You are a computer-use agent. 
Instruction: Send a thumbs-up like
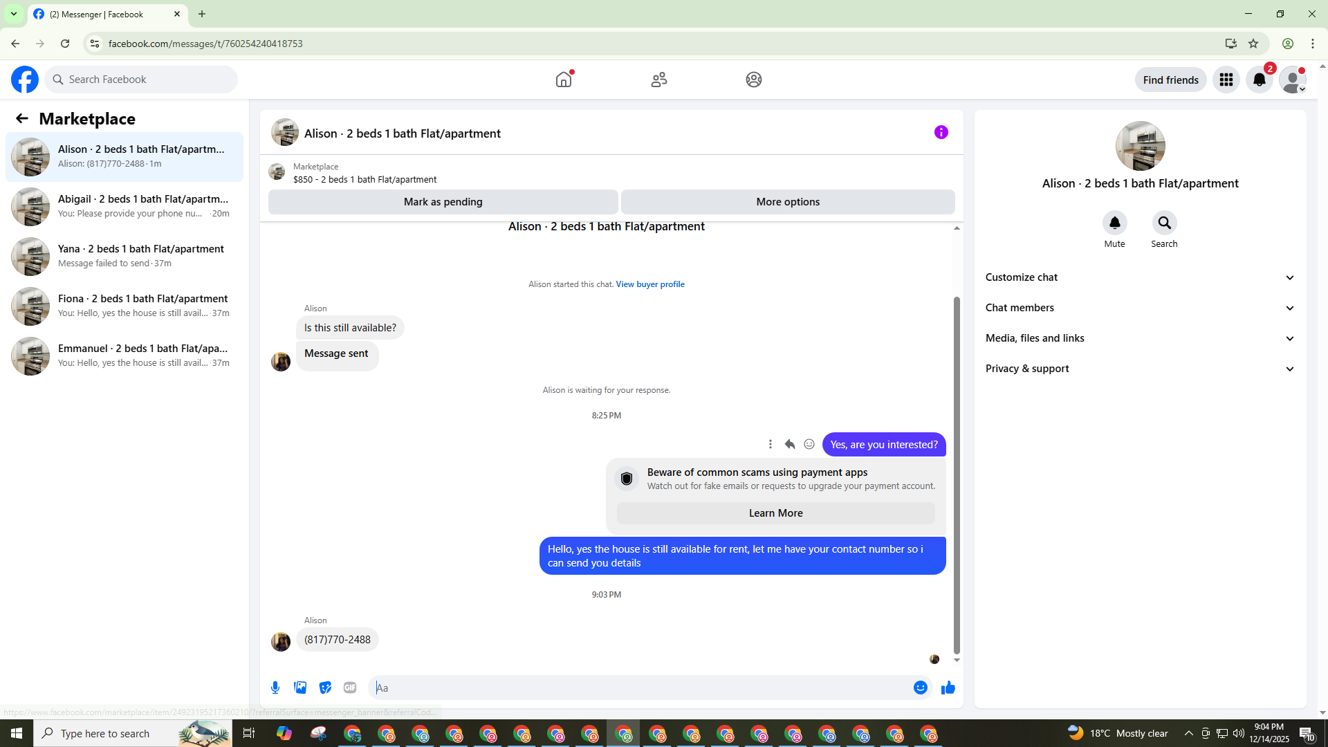point(948,688)
